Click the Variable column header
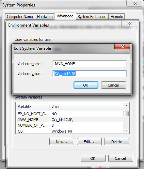 pos(33,107)
